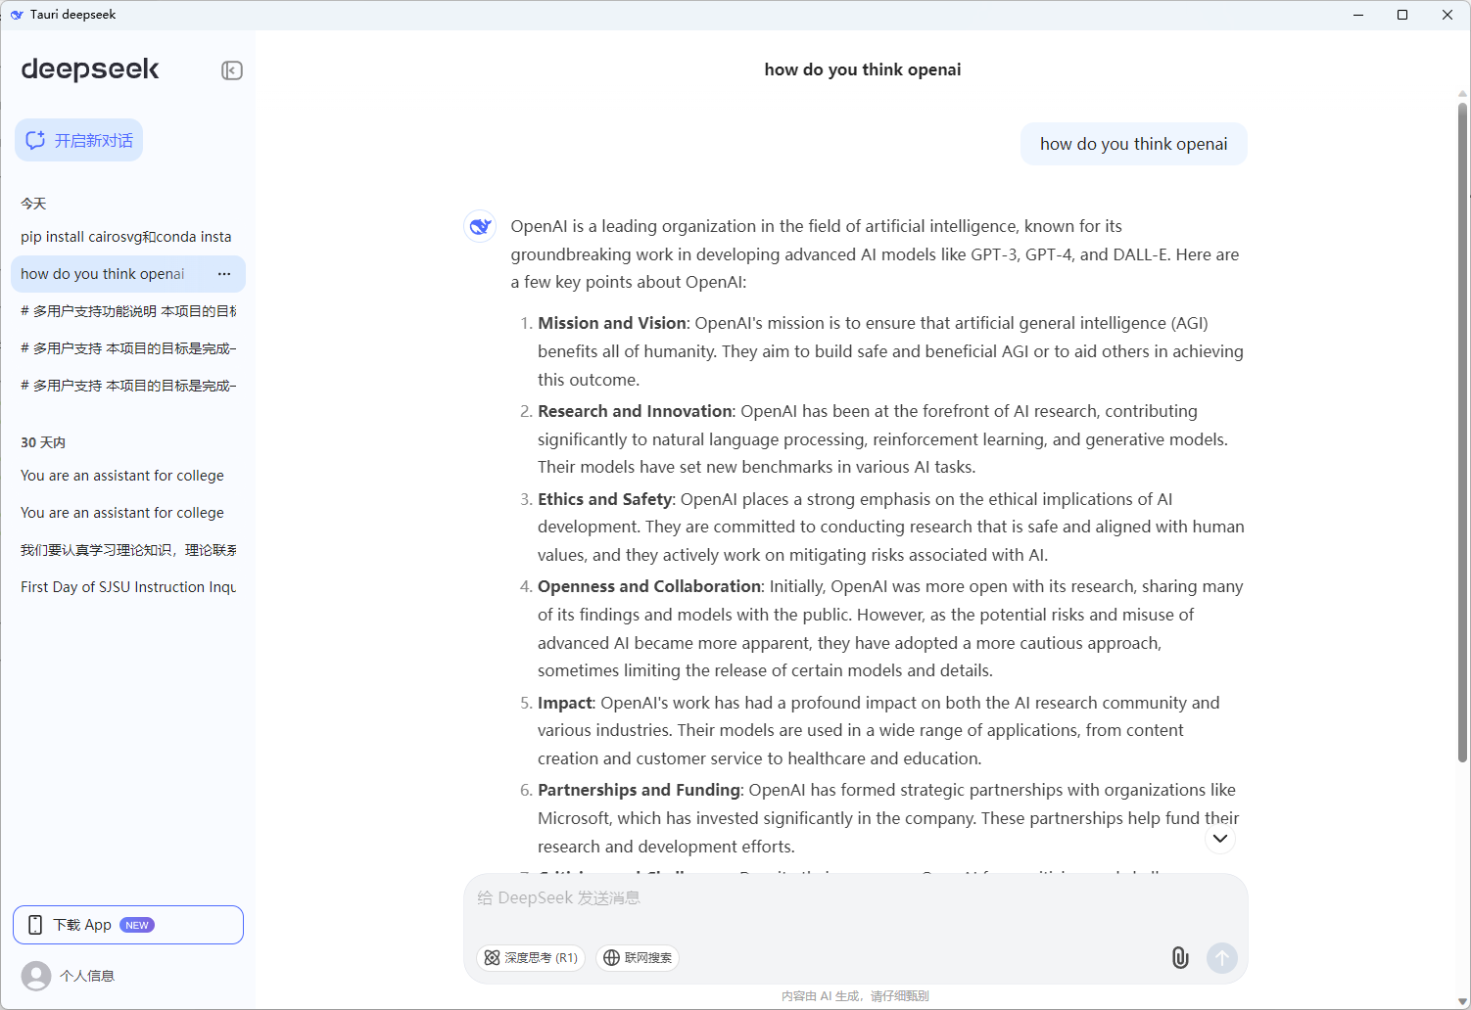Screen dimensions: 1471x1010
Task: Enable the 联网搜索 web search option
Action: pyautogui.click(x=638, y=958)
